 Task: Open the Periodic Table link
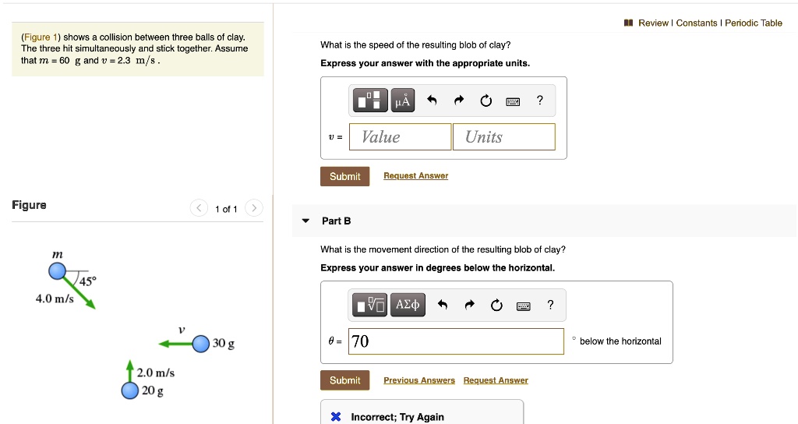754,23
